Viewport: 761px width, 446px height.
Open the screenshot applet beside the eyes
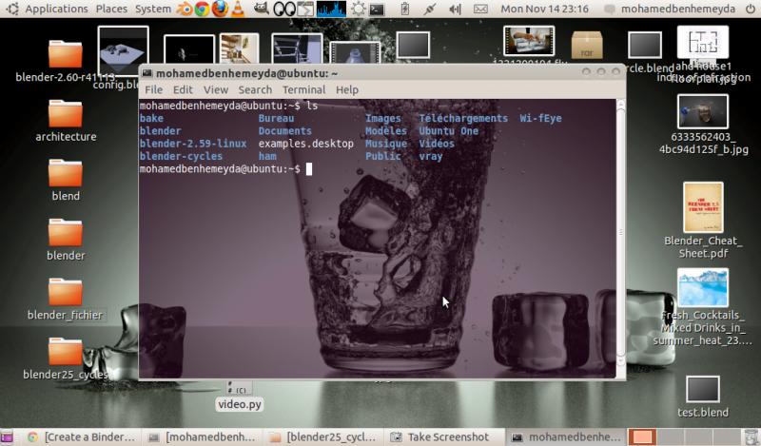pyautogui.click(x=305, y=9)
